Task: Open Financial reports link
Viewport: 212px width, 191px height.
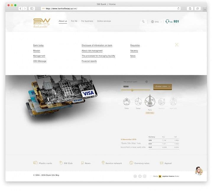Action: pyautogui.click(x=89, y=61)
